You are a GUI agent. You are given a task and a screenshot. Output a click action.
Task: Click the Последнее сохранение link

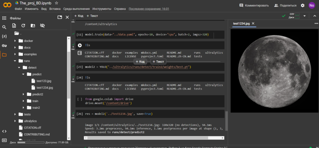tap(149, 9)
